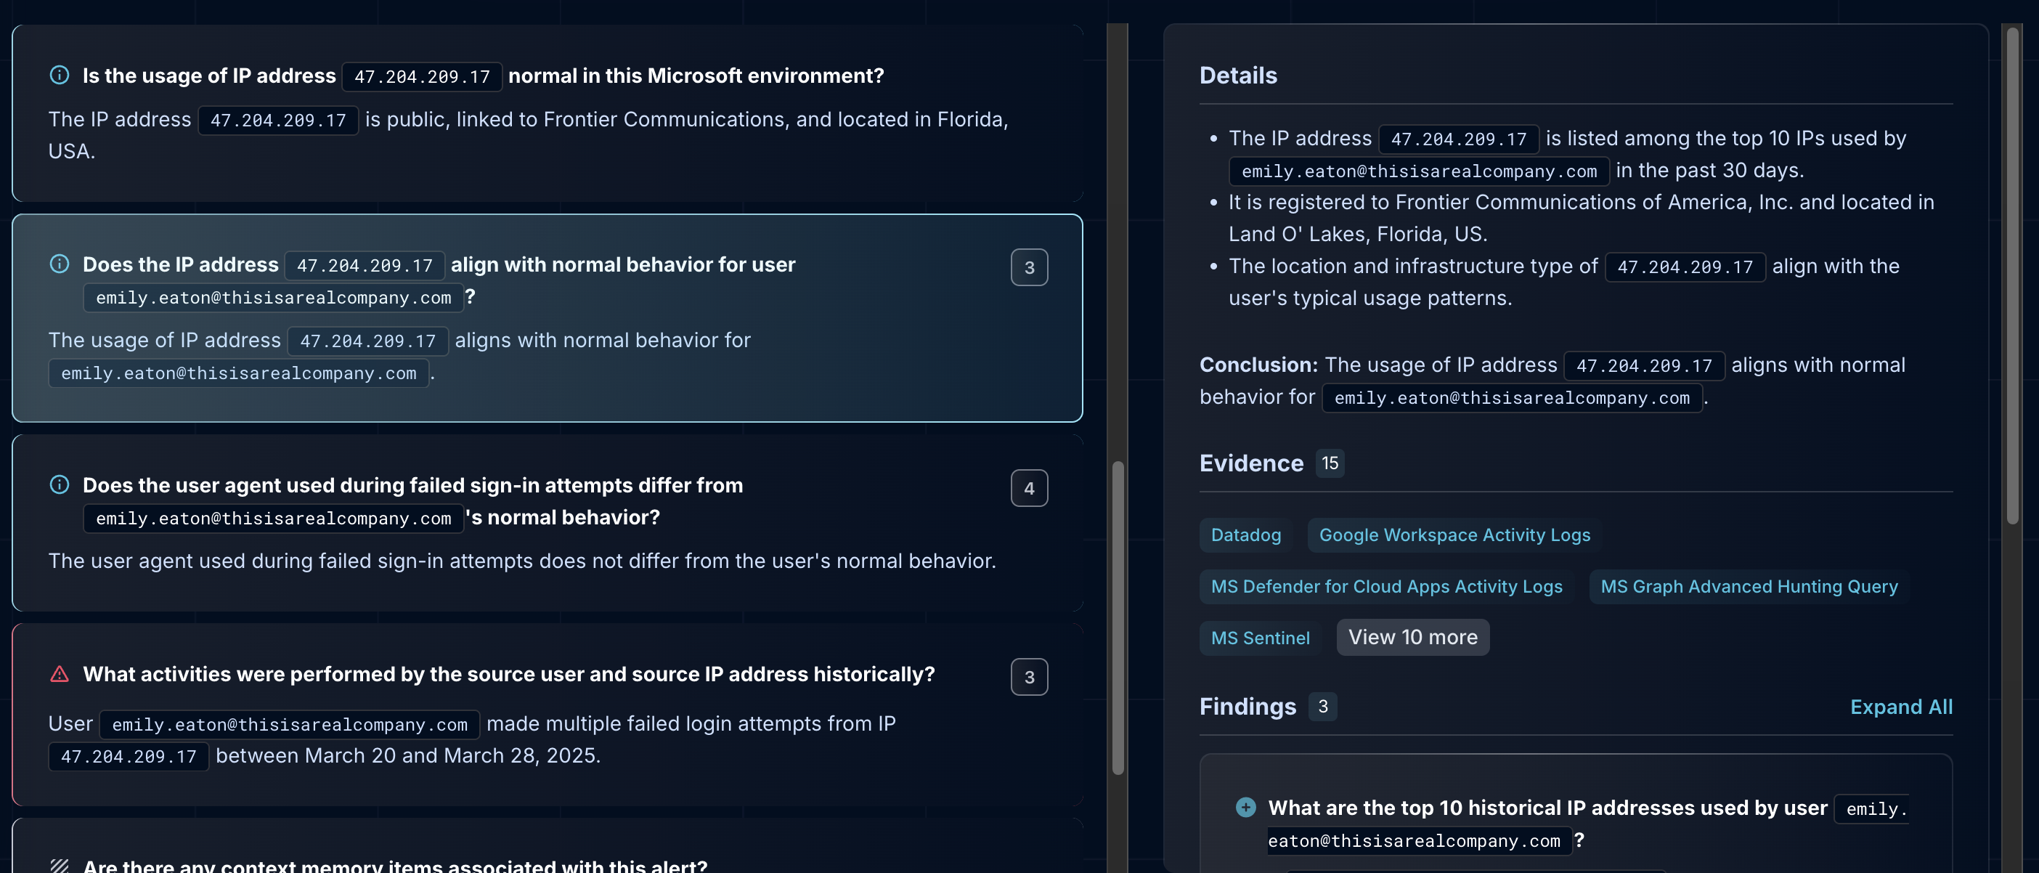This screenshot has width=2039, height=873.
Task: Open Google Workspace Activity Logs evidence
Action: pos(1453,535)
